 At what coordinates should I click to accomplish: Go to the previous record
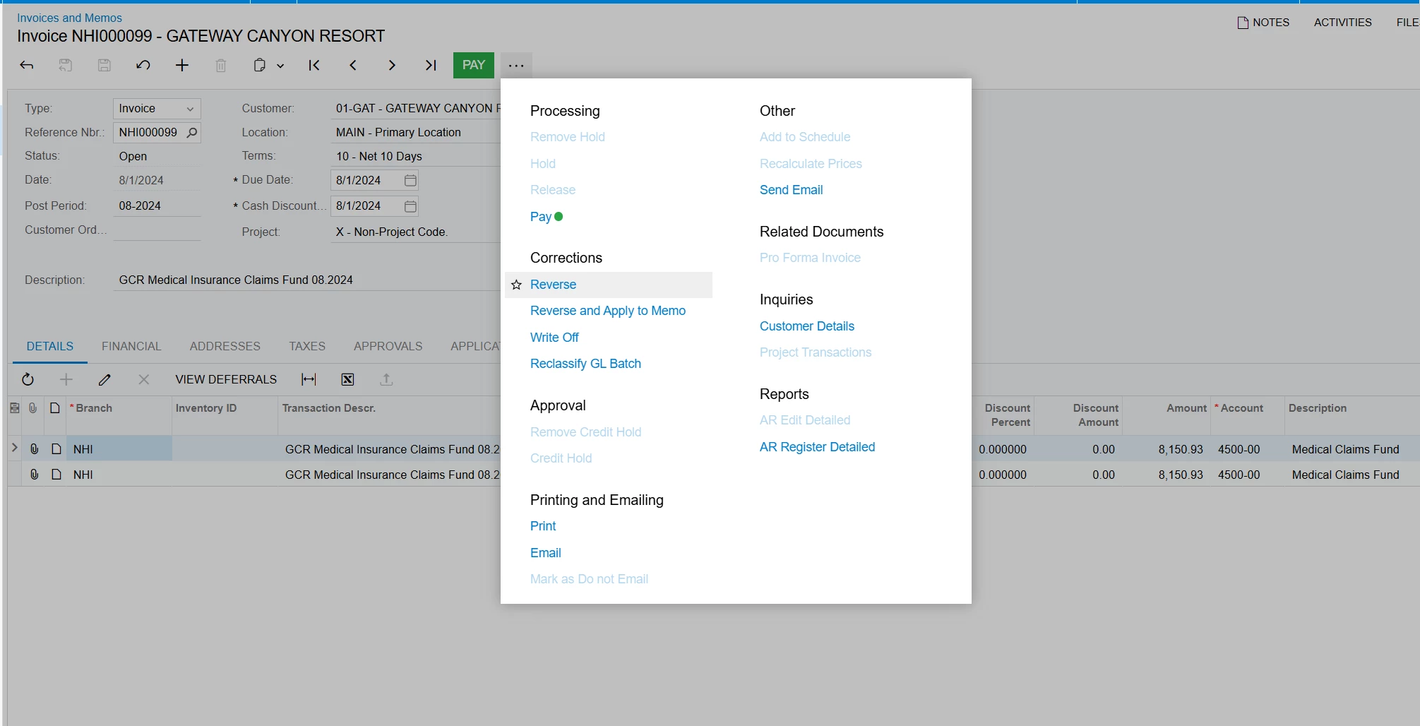point(353,65)
